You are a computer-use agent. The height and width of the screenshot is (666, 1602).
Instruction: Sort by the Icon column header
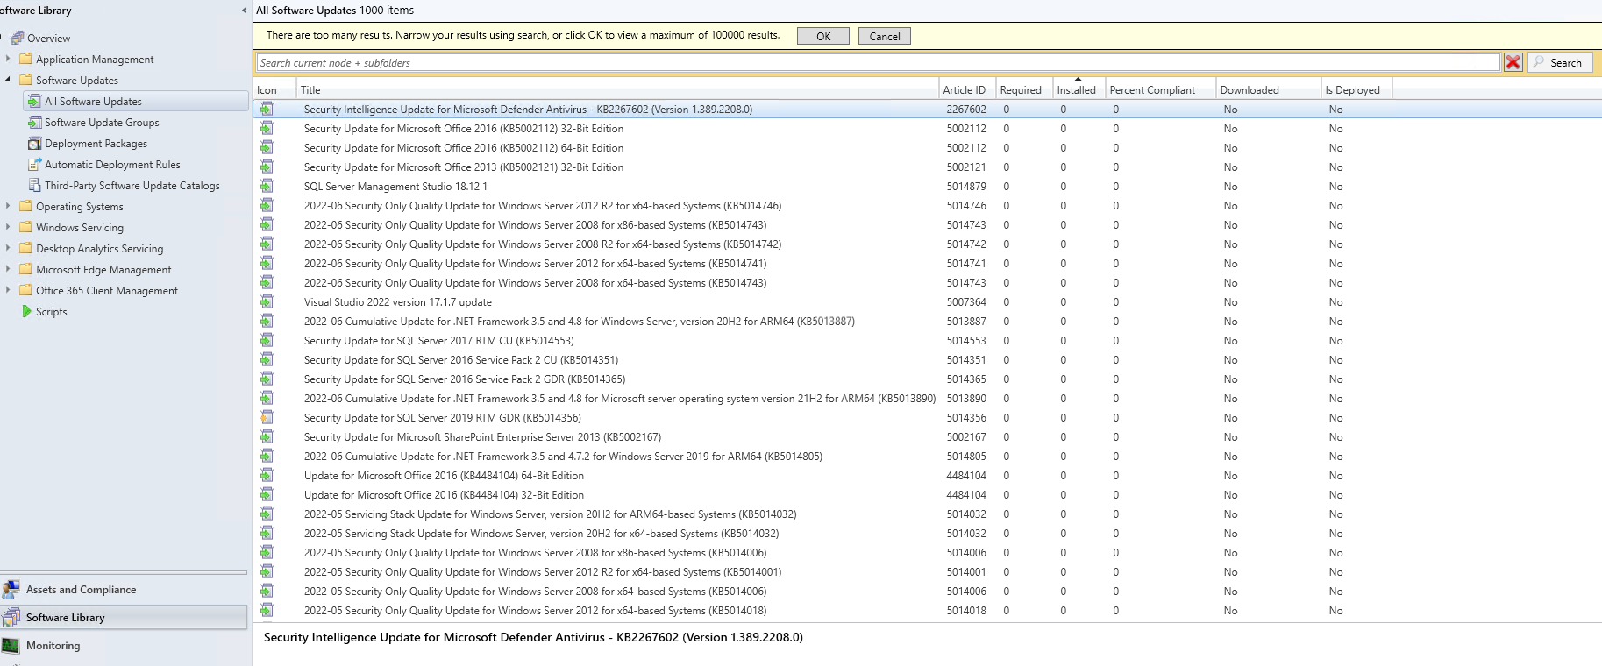[274, 89]
